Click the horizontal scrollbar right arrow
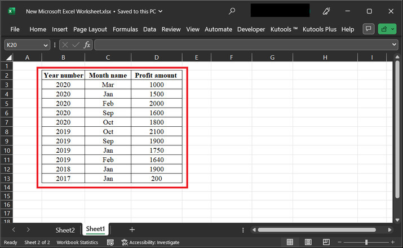Viewport: 403px width, 248px height. click(389, 230)
